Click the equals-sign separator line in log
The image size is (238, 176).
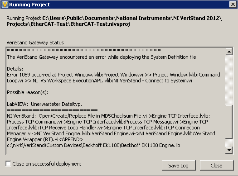(53, 110)
